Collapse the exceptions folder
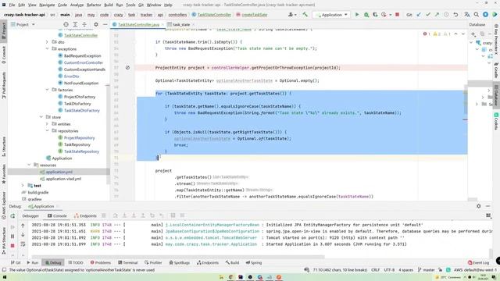This screenshot has width=500, height=281. tap(47, 48)
